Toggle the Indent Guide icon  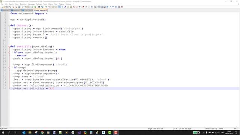pos(65,7)
